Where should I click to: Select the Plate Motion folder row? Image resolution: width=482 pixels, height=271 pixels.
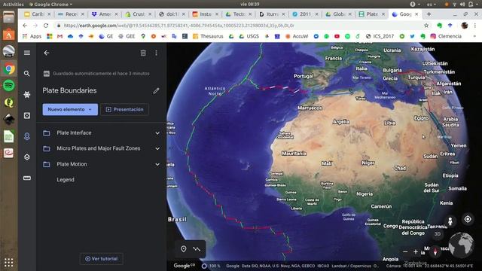coord(102,164)
